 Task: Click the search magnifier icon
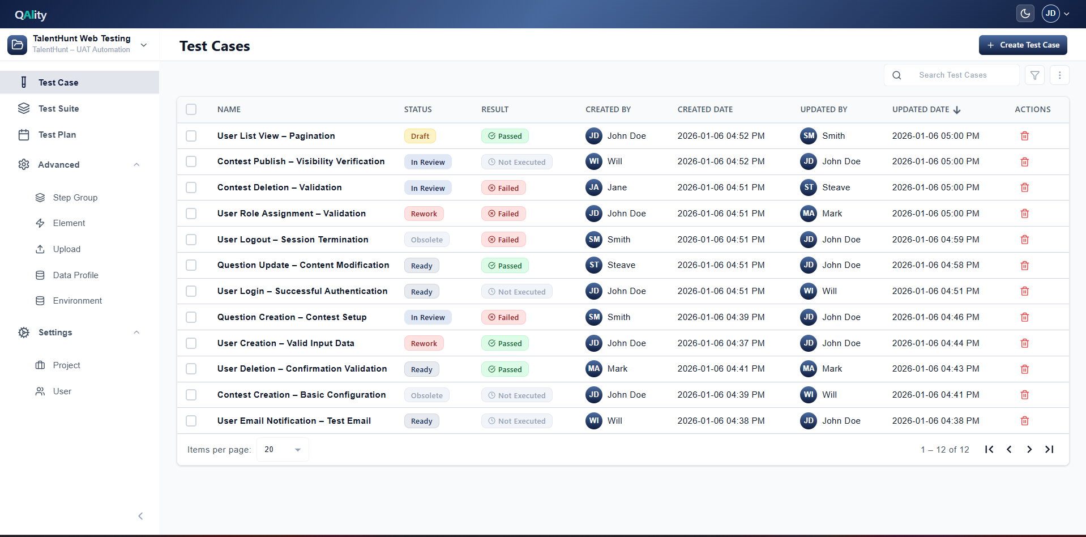(x=896, y=74)
